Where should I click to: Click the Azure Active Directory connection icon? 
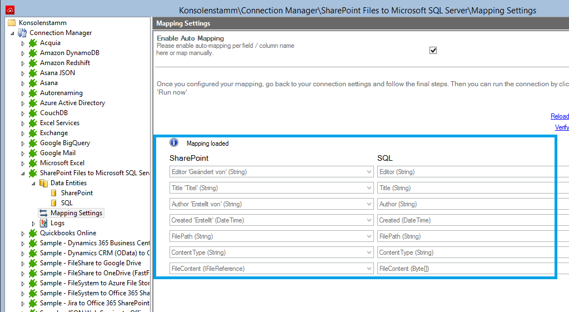tap(33, 103)
